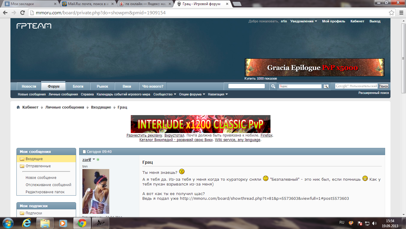Open Редактирование папок in sidebar
The image size is (406, 229).
click(45, 192)
